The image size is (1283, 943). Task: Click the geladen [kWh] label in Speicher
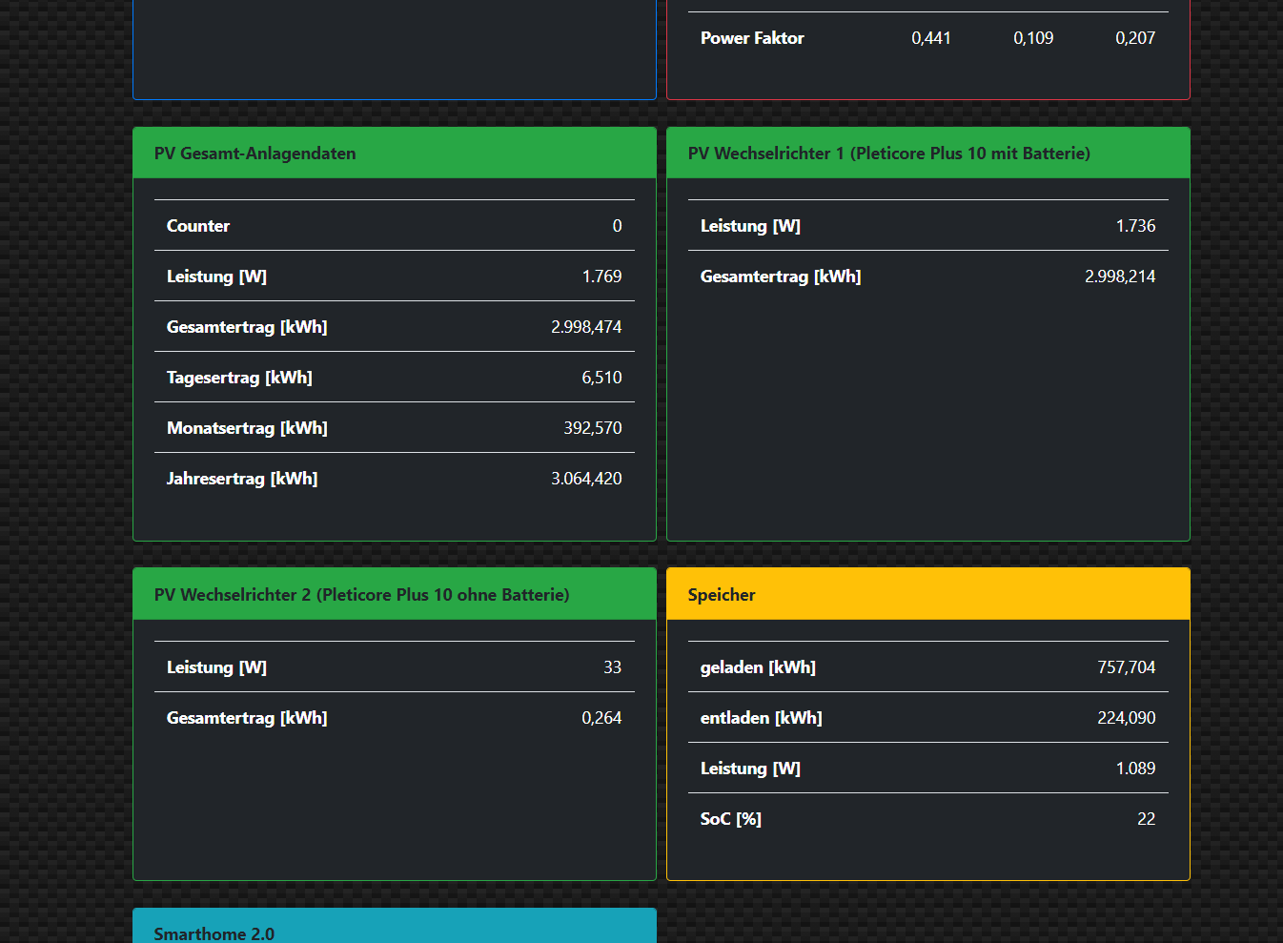[x=758, y=667]
